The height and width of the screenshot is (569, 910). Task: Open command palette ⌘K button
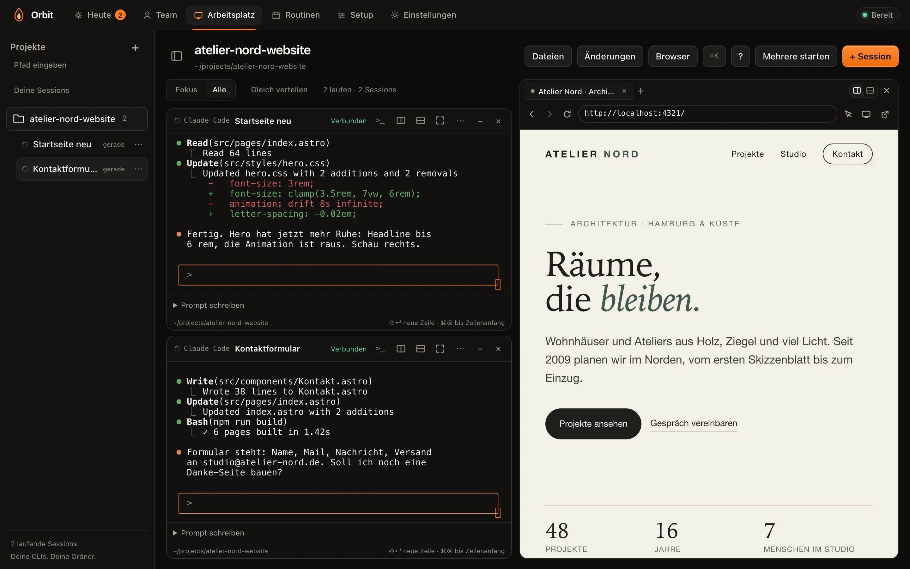(714, 57)
